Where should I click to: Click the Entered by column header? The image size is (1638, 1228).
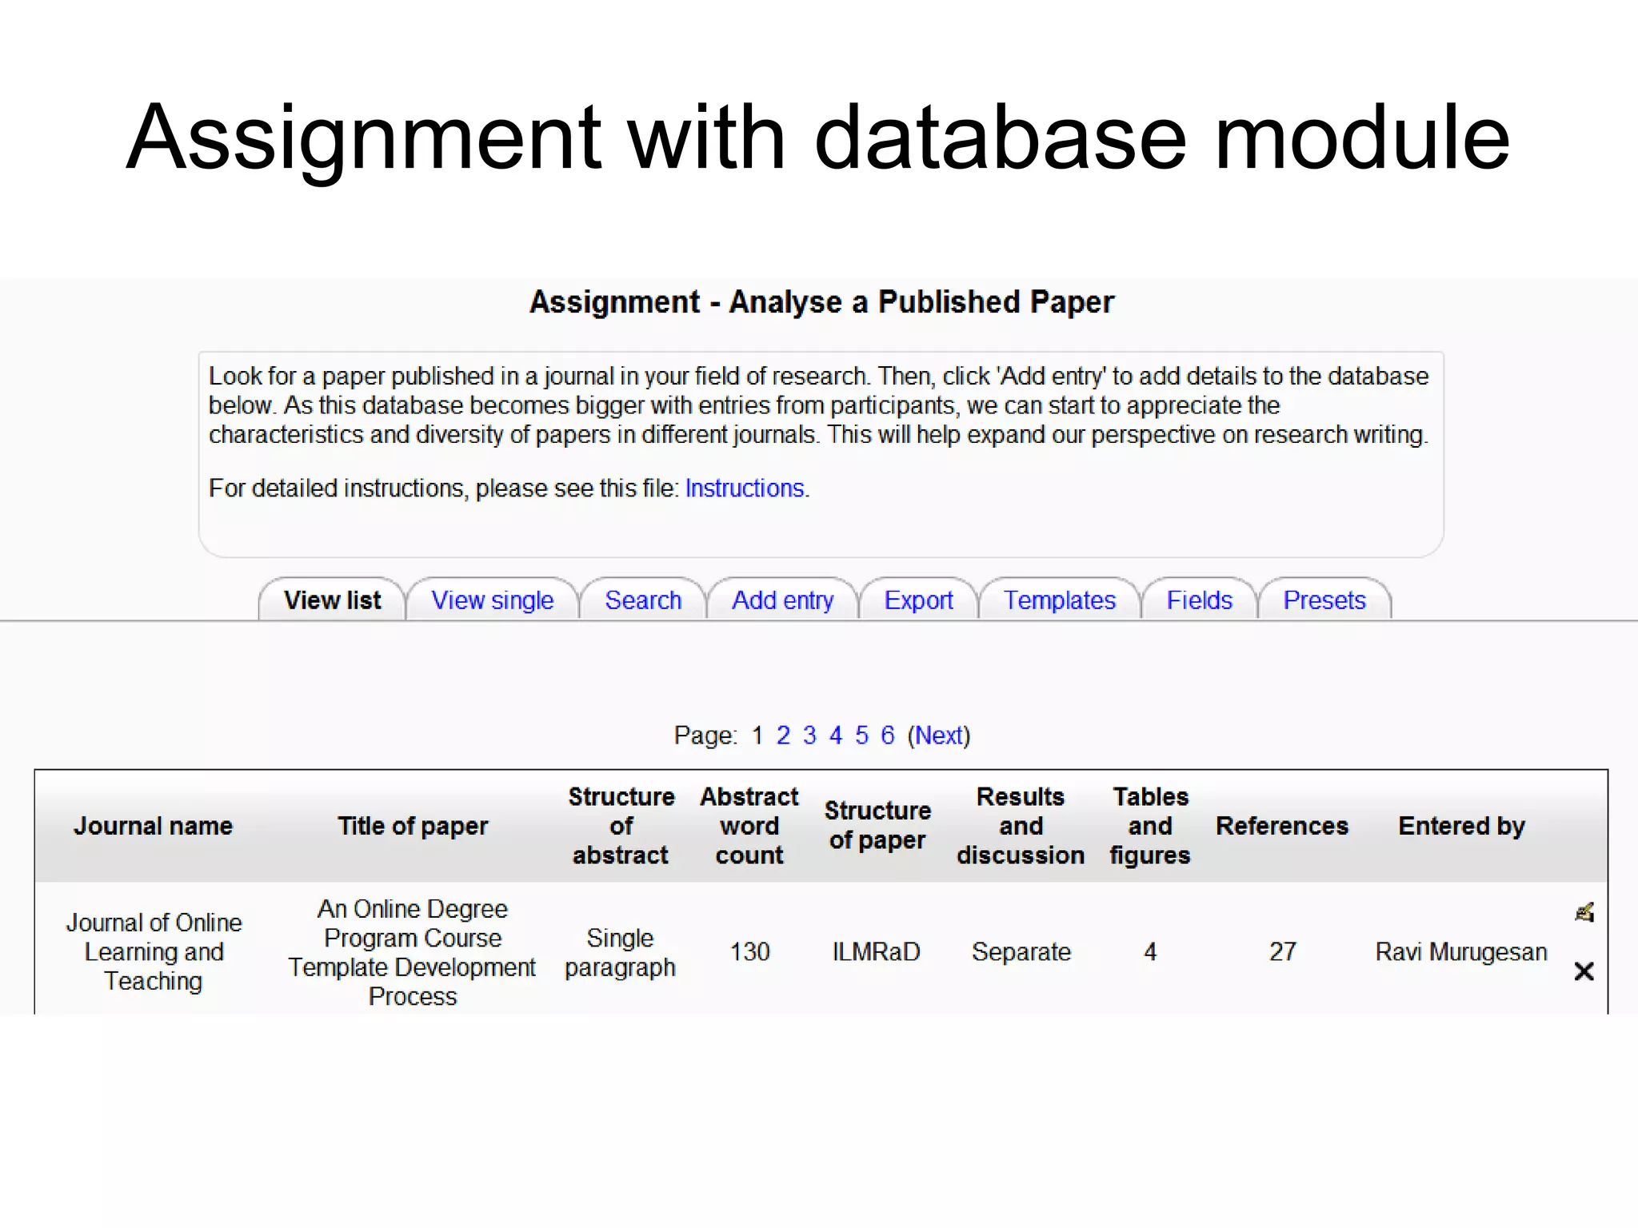[1461, 826]
